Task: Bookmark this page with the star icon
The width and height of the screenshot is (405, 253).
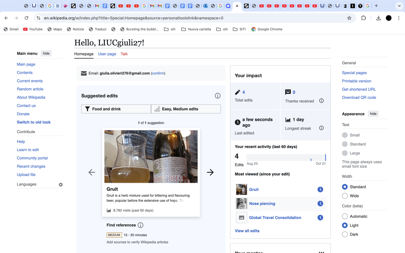Action: [349, 18]
